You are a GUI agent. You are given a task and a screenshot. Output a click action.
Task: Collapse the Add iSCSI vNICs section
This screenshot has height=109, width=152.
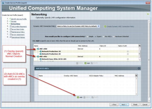139,68
